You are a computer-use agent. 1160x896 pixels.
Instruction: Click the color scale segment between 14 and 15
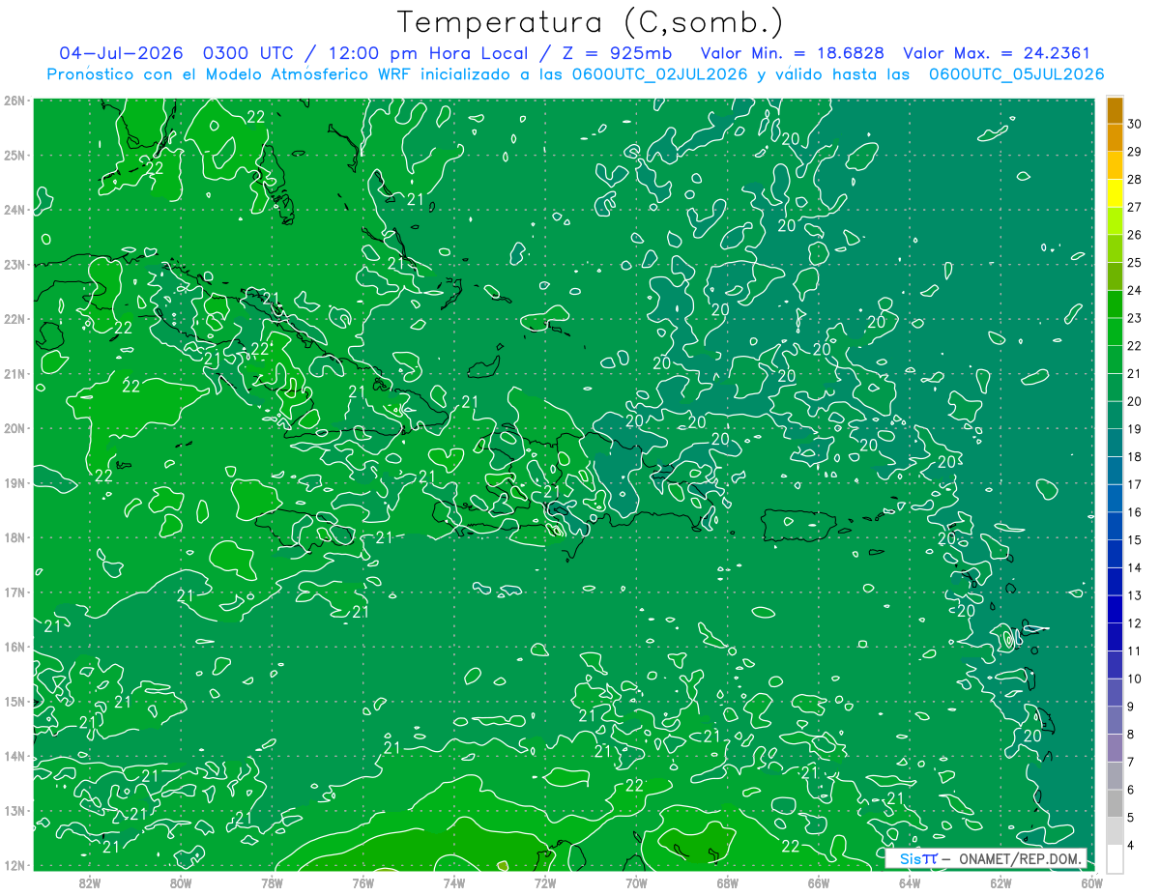tap(1115, 554)
